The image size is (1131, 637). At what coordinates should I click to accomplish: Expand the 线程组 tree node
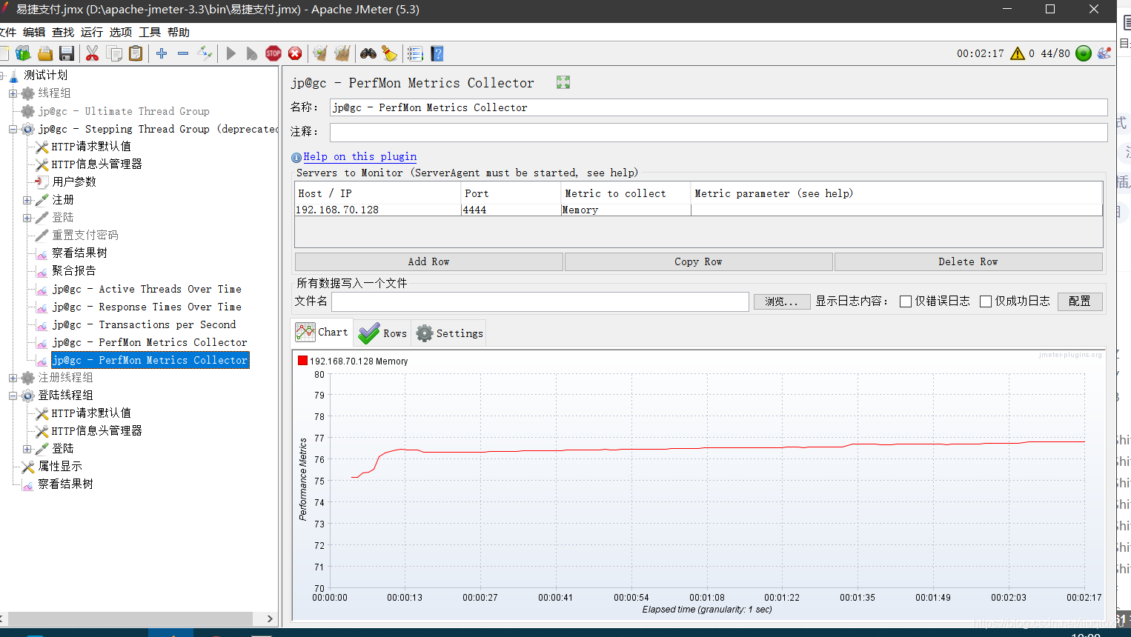[x=13, y=93]
